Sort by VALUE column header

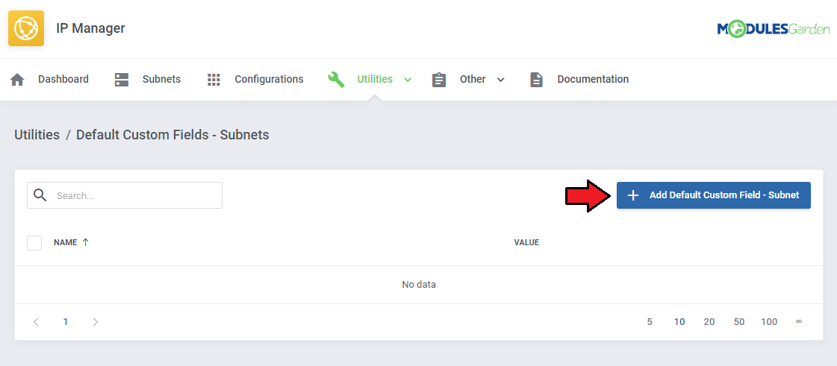pos(526,242)
